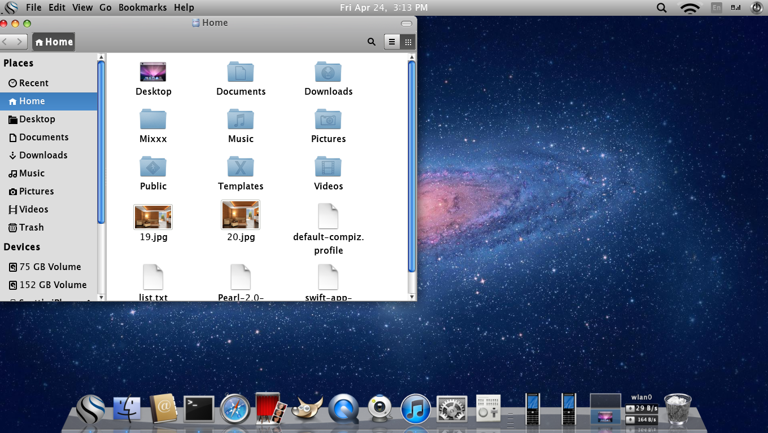Viewport: 768px width, 433px height.
Task: Open the webcam app in dock
Action: click(380, 409)
